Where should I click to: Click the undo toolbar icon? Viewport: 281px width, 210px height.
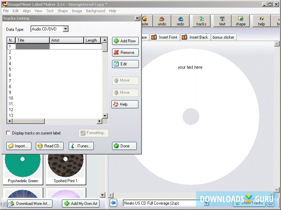(162, 21)
